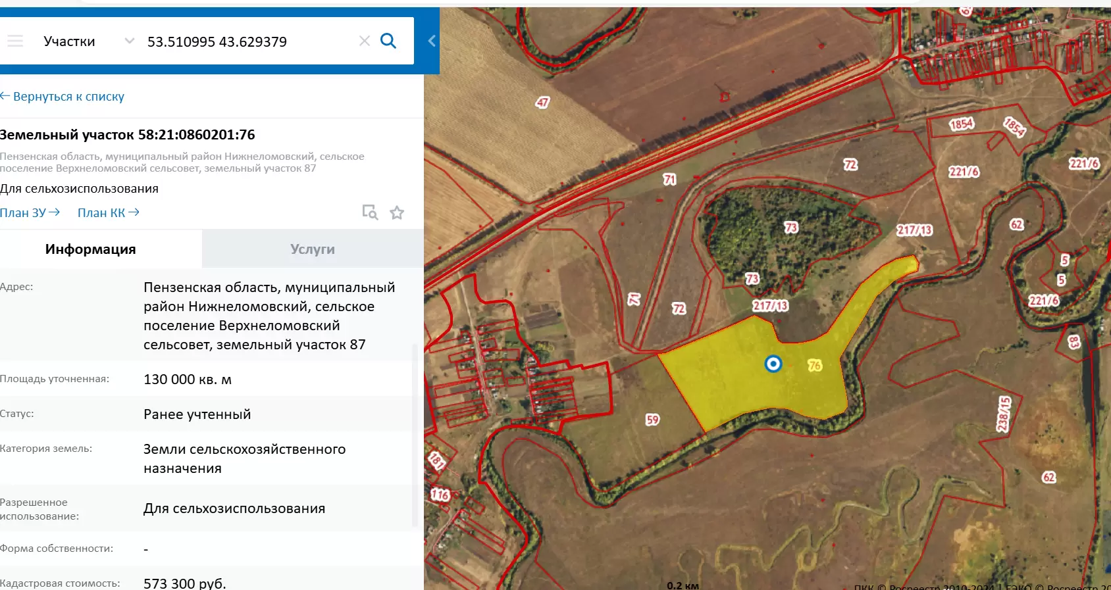Screen dimensions: 1111x590
Task: Collapse the side panel with arrow
Action: point(432,41)
